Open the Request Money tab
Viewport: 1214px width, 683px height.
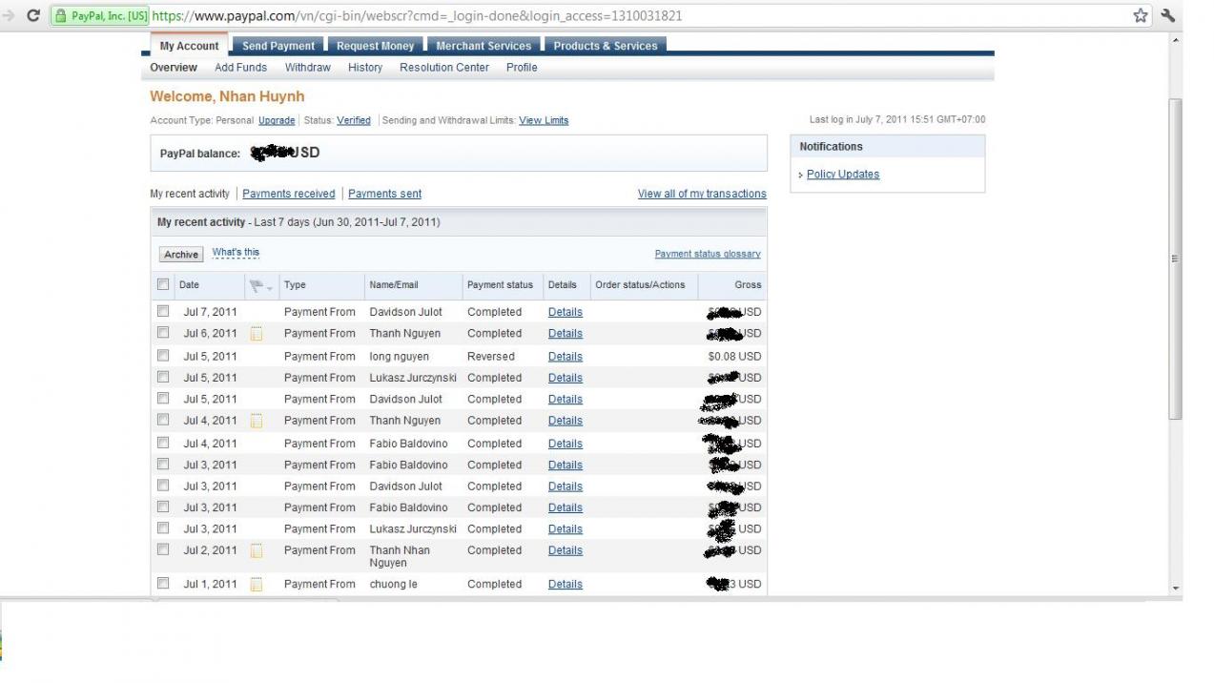[376, 46]
